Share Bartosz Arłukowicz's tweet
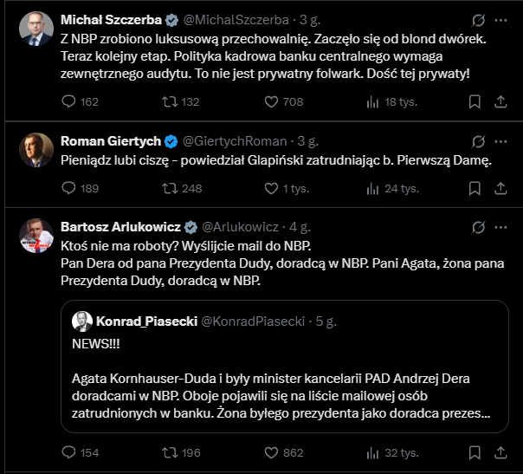523x474 pixels. coord(500,451)
